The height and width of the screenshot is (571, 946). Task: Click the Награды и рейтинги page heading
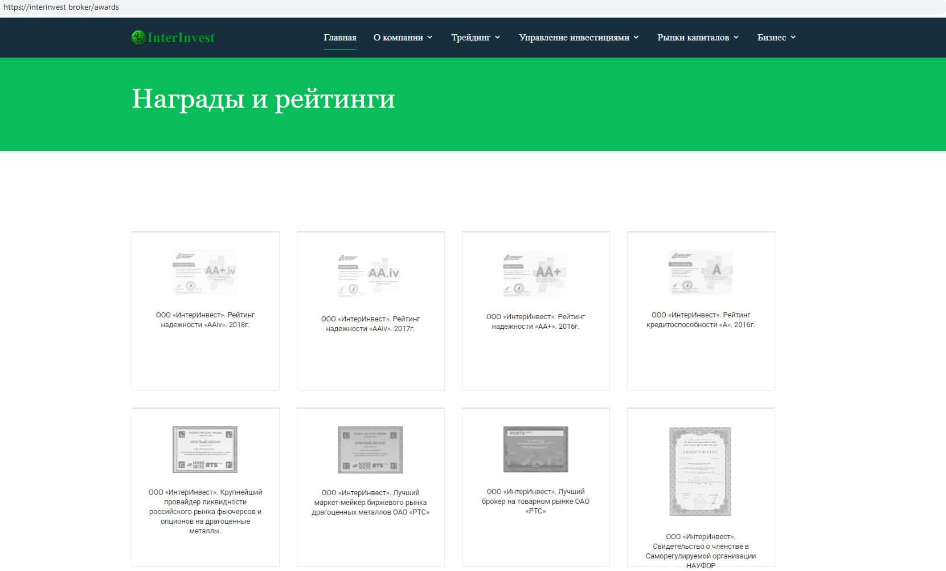pyautogui.click(x=263, y=99)
